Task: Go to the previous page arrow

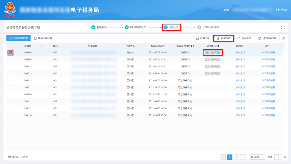Action: (223, 157)
